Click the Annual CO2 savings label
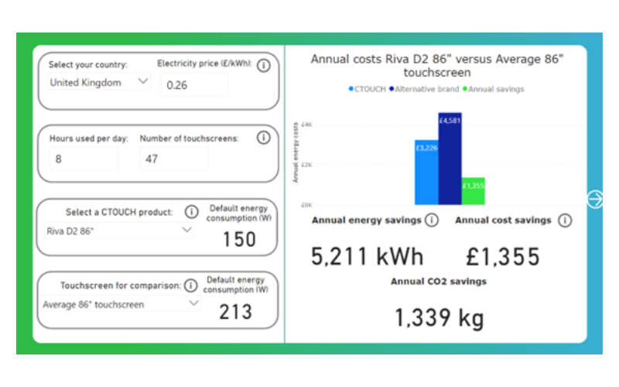The image size is (619, 387). pos(439,282)
